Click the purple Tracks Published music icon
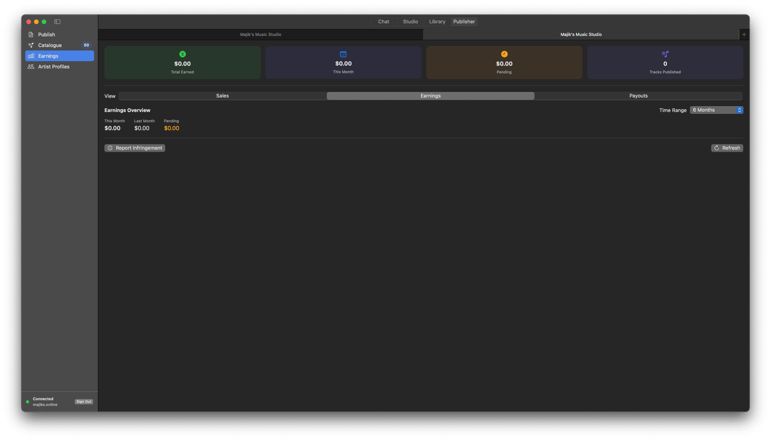This screenshot has height=440, width=771. pyautogui.click(x=665, y=54)
